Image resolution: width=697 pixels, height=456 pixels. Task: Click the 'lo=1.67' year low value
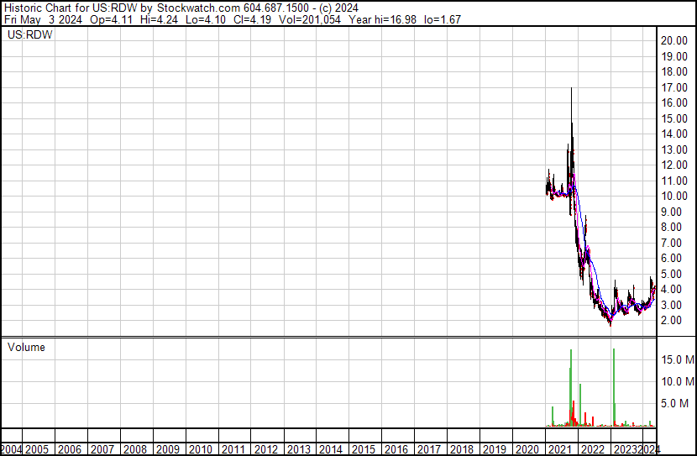pos(443,19)
